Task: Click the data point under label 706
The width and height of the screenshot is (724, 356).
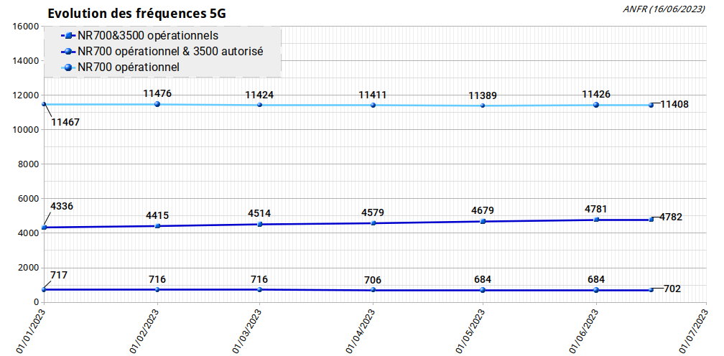Action: click(373, 289)
